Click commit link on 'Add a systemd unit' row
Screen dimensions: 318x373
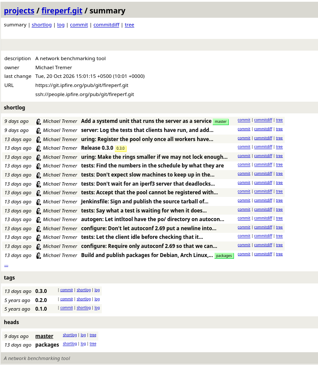[x=244, y=120]
